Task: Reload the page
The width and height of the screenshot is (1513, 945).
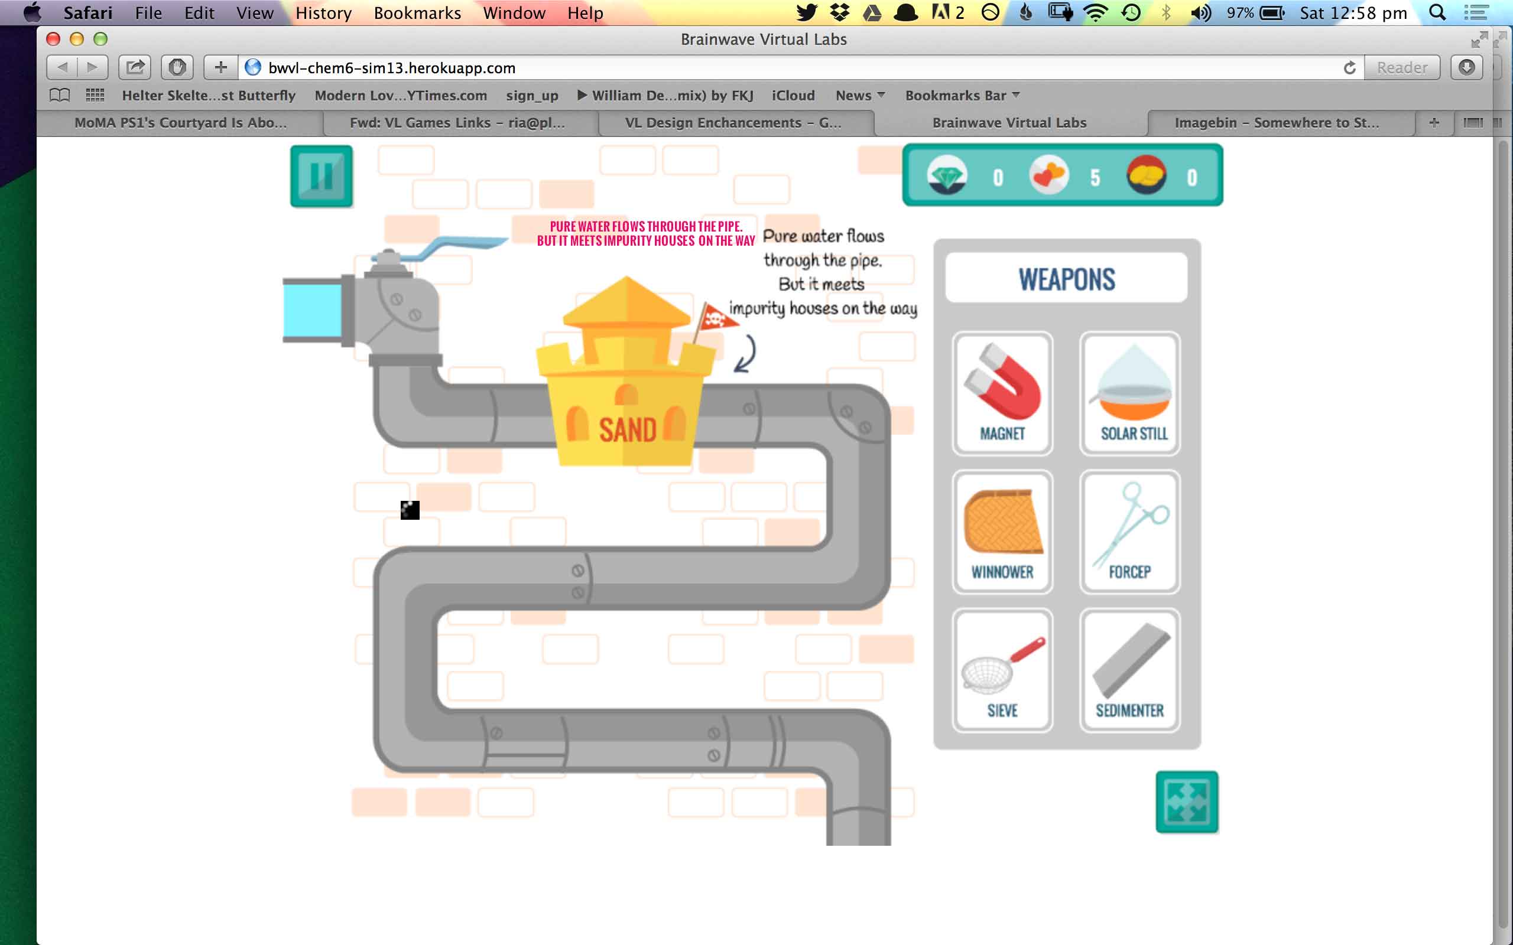Action: tap(1349, 67)
